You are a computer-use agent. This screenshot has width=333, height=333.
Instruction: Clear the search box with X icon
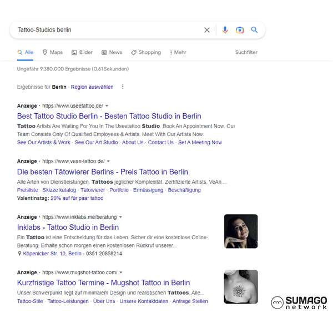pos(207,30)
